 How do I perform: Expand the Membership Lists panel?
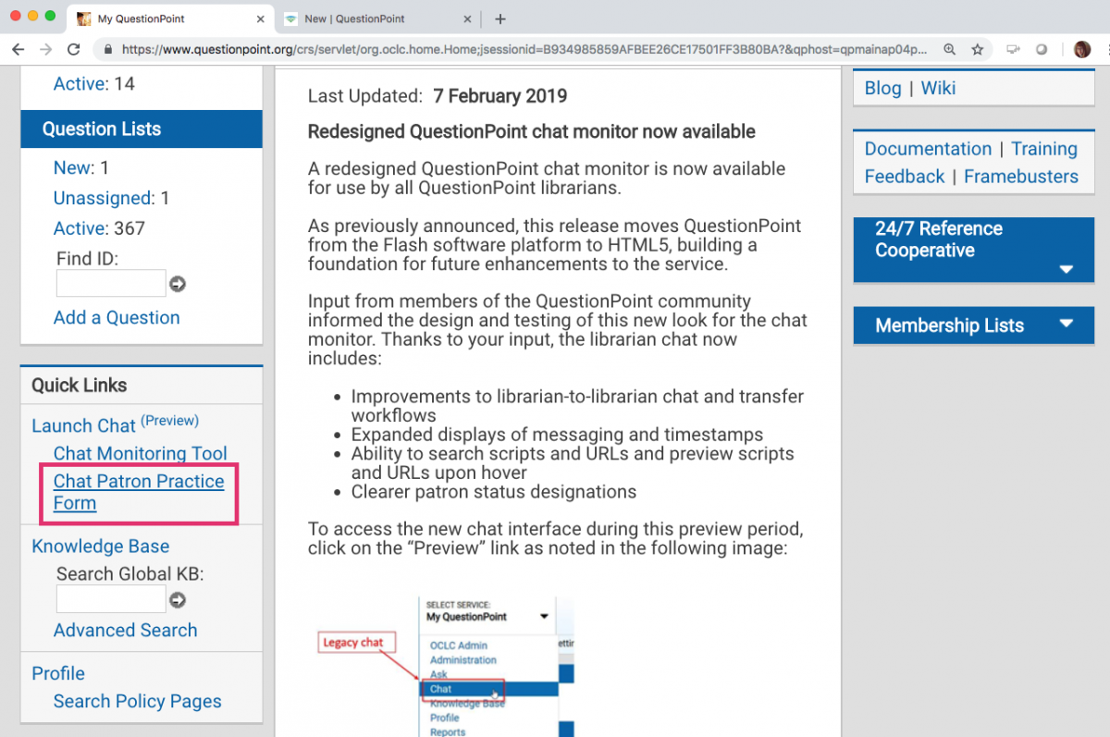(x=1066, y=324)
